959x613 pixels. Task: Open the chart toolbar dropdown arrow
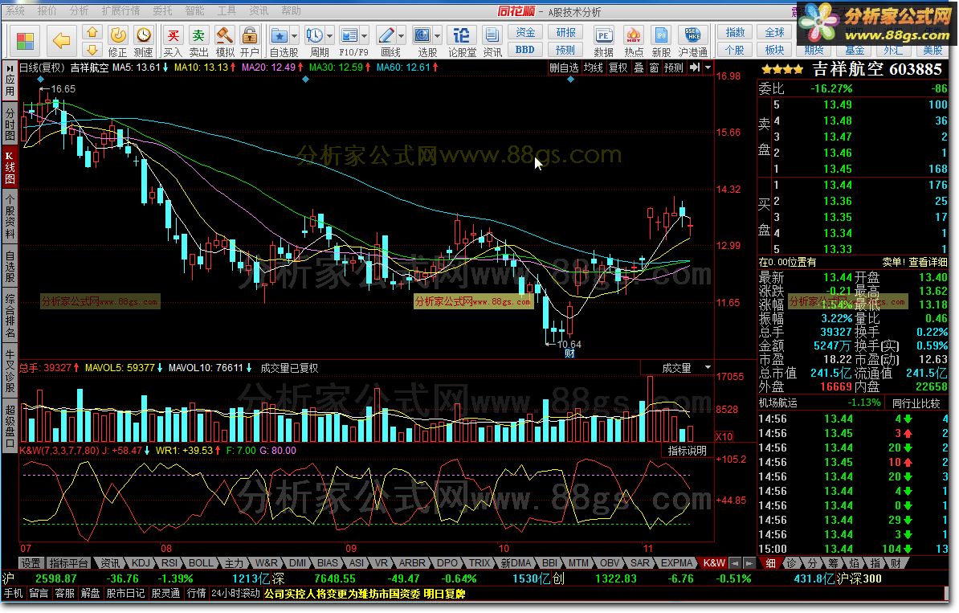tap(708, 67)
